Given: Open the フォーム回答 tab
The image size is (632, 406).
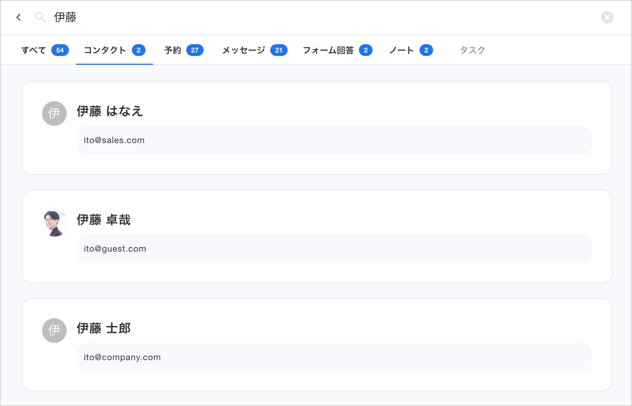Looking at the screenshot, I should pyautogui.click(x=328, y=50).
